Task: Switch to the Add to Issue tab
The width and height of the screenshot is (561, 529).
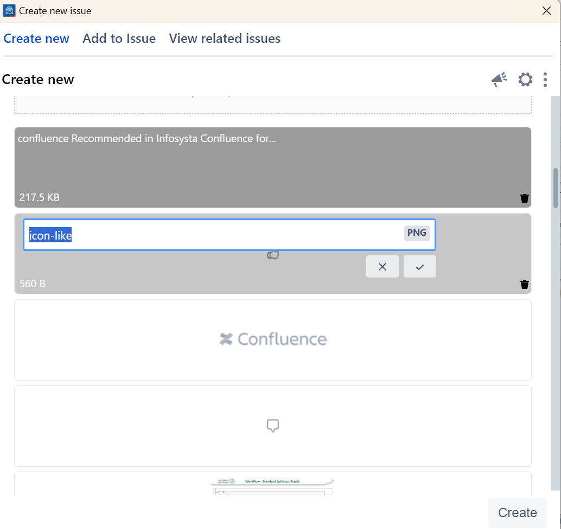Action: pos(119,38)
